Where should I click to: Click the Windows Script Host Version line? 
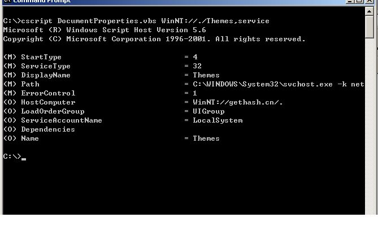(x=105, y=30)
